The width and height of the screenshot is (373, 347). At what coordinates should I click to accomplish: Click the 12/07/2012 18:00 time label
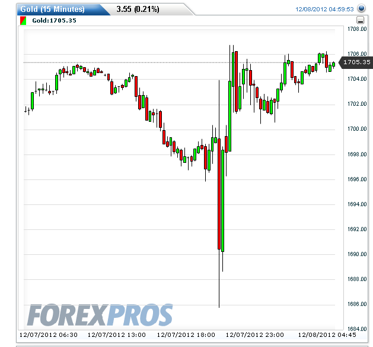coord(186,335)
